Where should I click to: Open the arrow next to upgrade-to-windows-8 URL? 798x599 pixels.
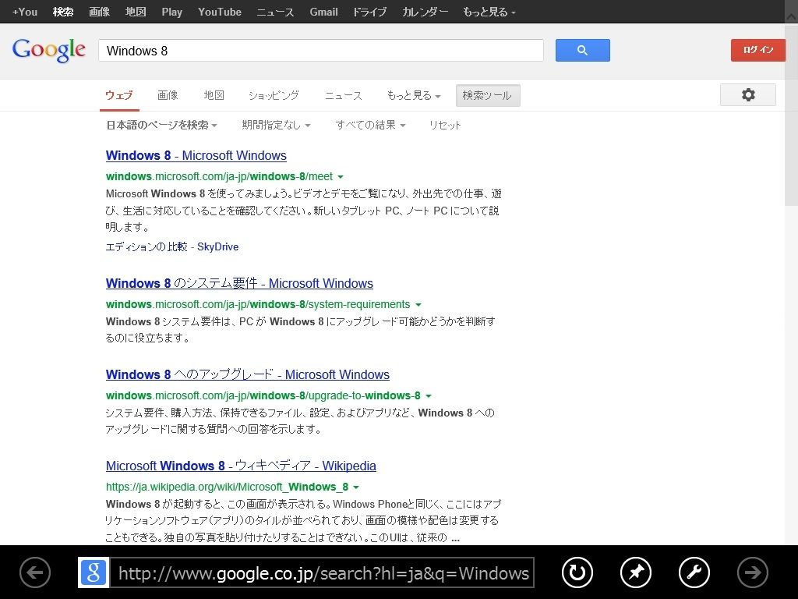pos(429,395)
